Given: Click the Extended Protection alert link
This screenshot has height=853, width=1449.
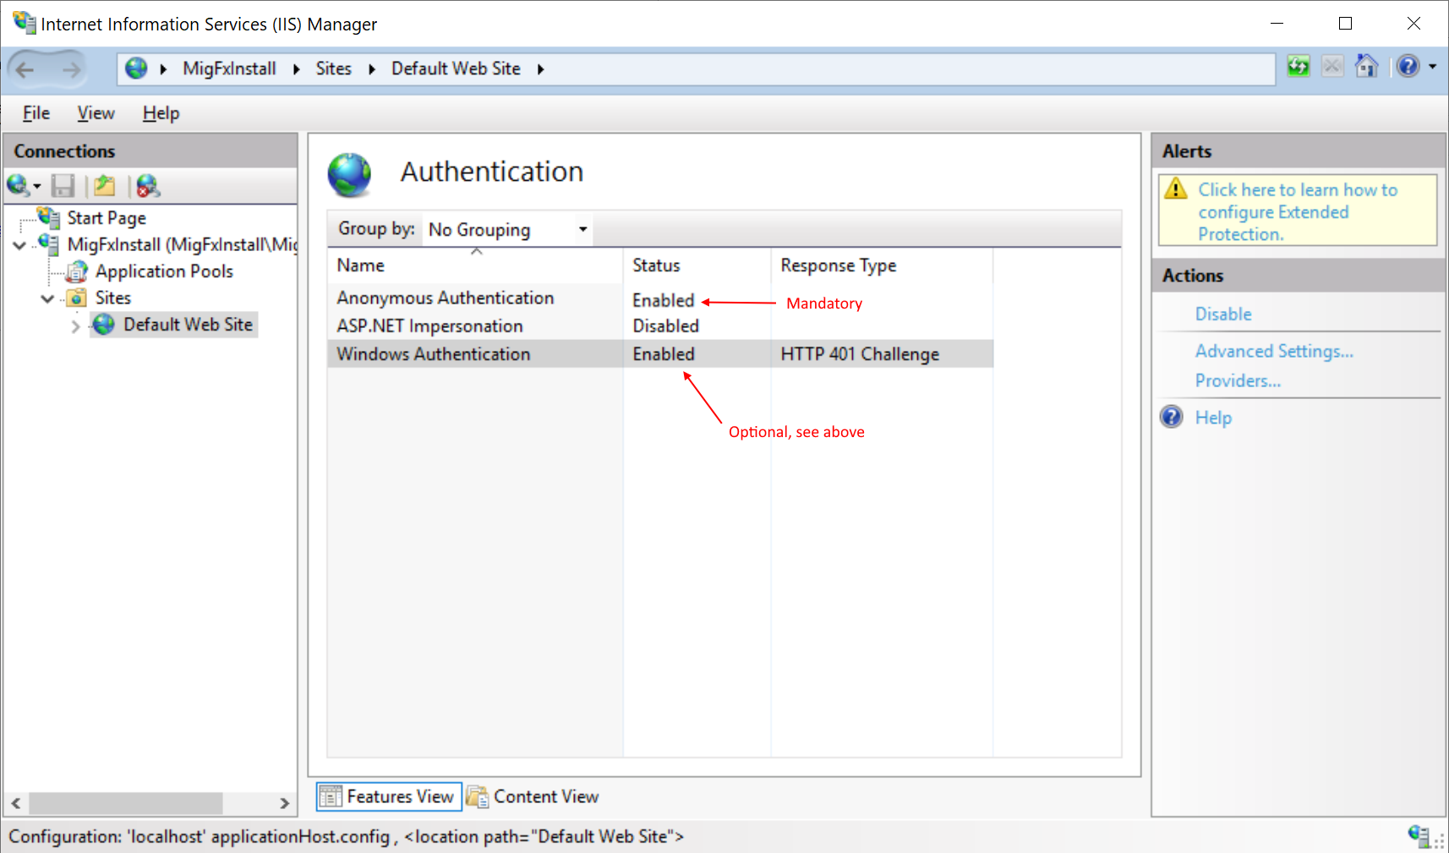Looking at the screenshot, I should 1297,211.
